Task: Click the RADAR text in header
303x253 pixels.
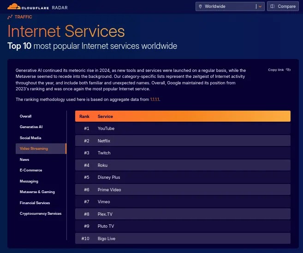Action: point(59,8)
